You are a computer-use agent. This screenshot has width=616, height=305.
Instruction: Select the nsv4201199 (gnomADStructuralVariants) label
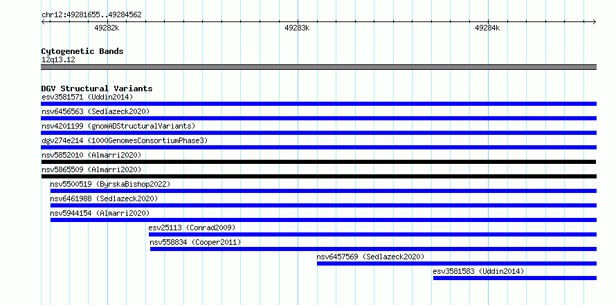click(x=118, y=126)
